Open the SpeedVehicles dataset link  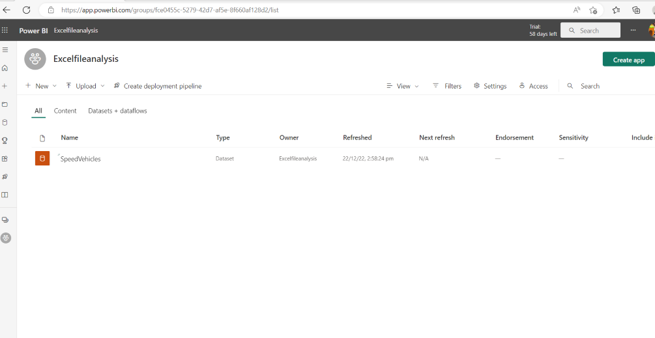click(81, 158)
